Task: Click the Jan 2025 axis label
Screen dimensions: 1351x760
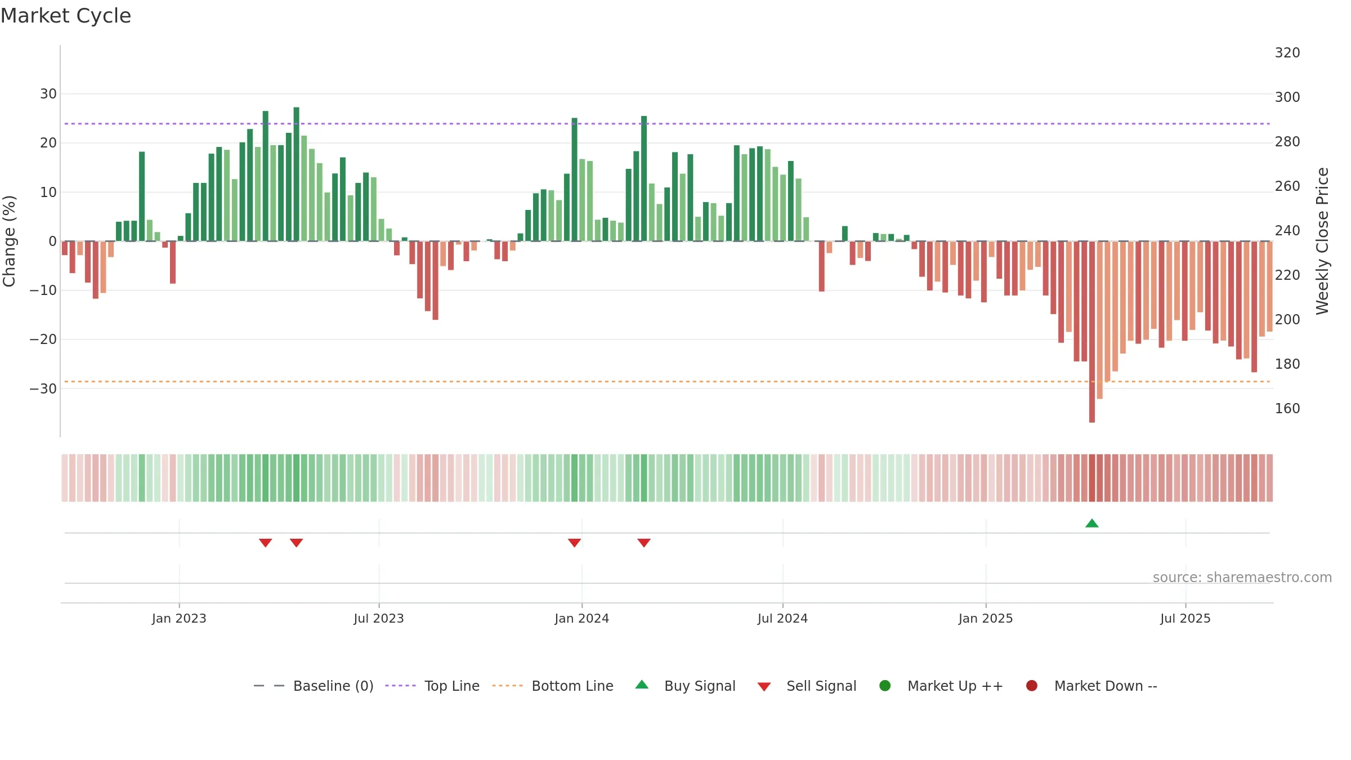Action: pyautogui.click(x=986, y=619)
